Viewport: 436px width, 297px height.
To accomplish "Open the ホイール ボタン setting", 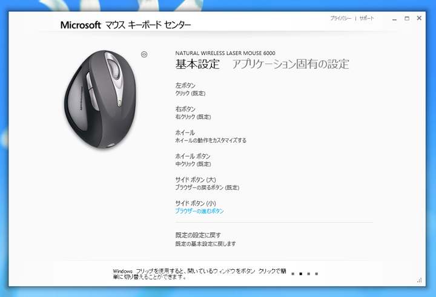I will coord(193,157).
